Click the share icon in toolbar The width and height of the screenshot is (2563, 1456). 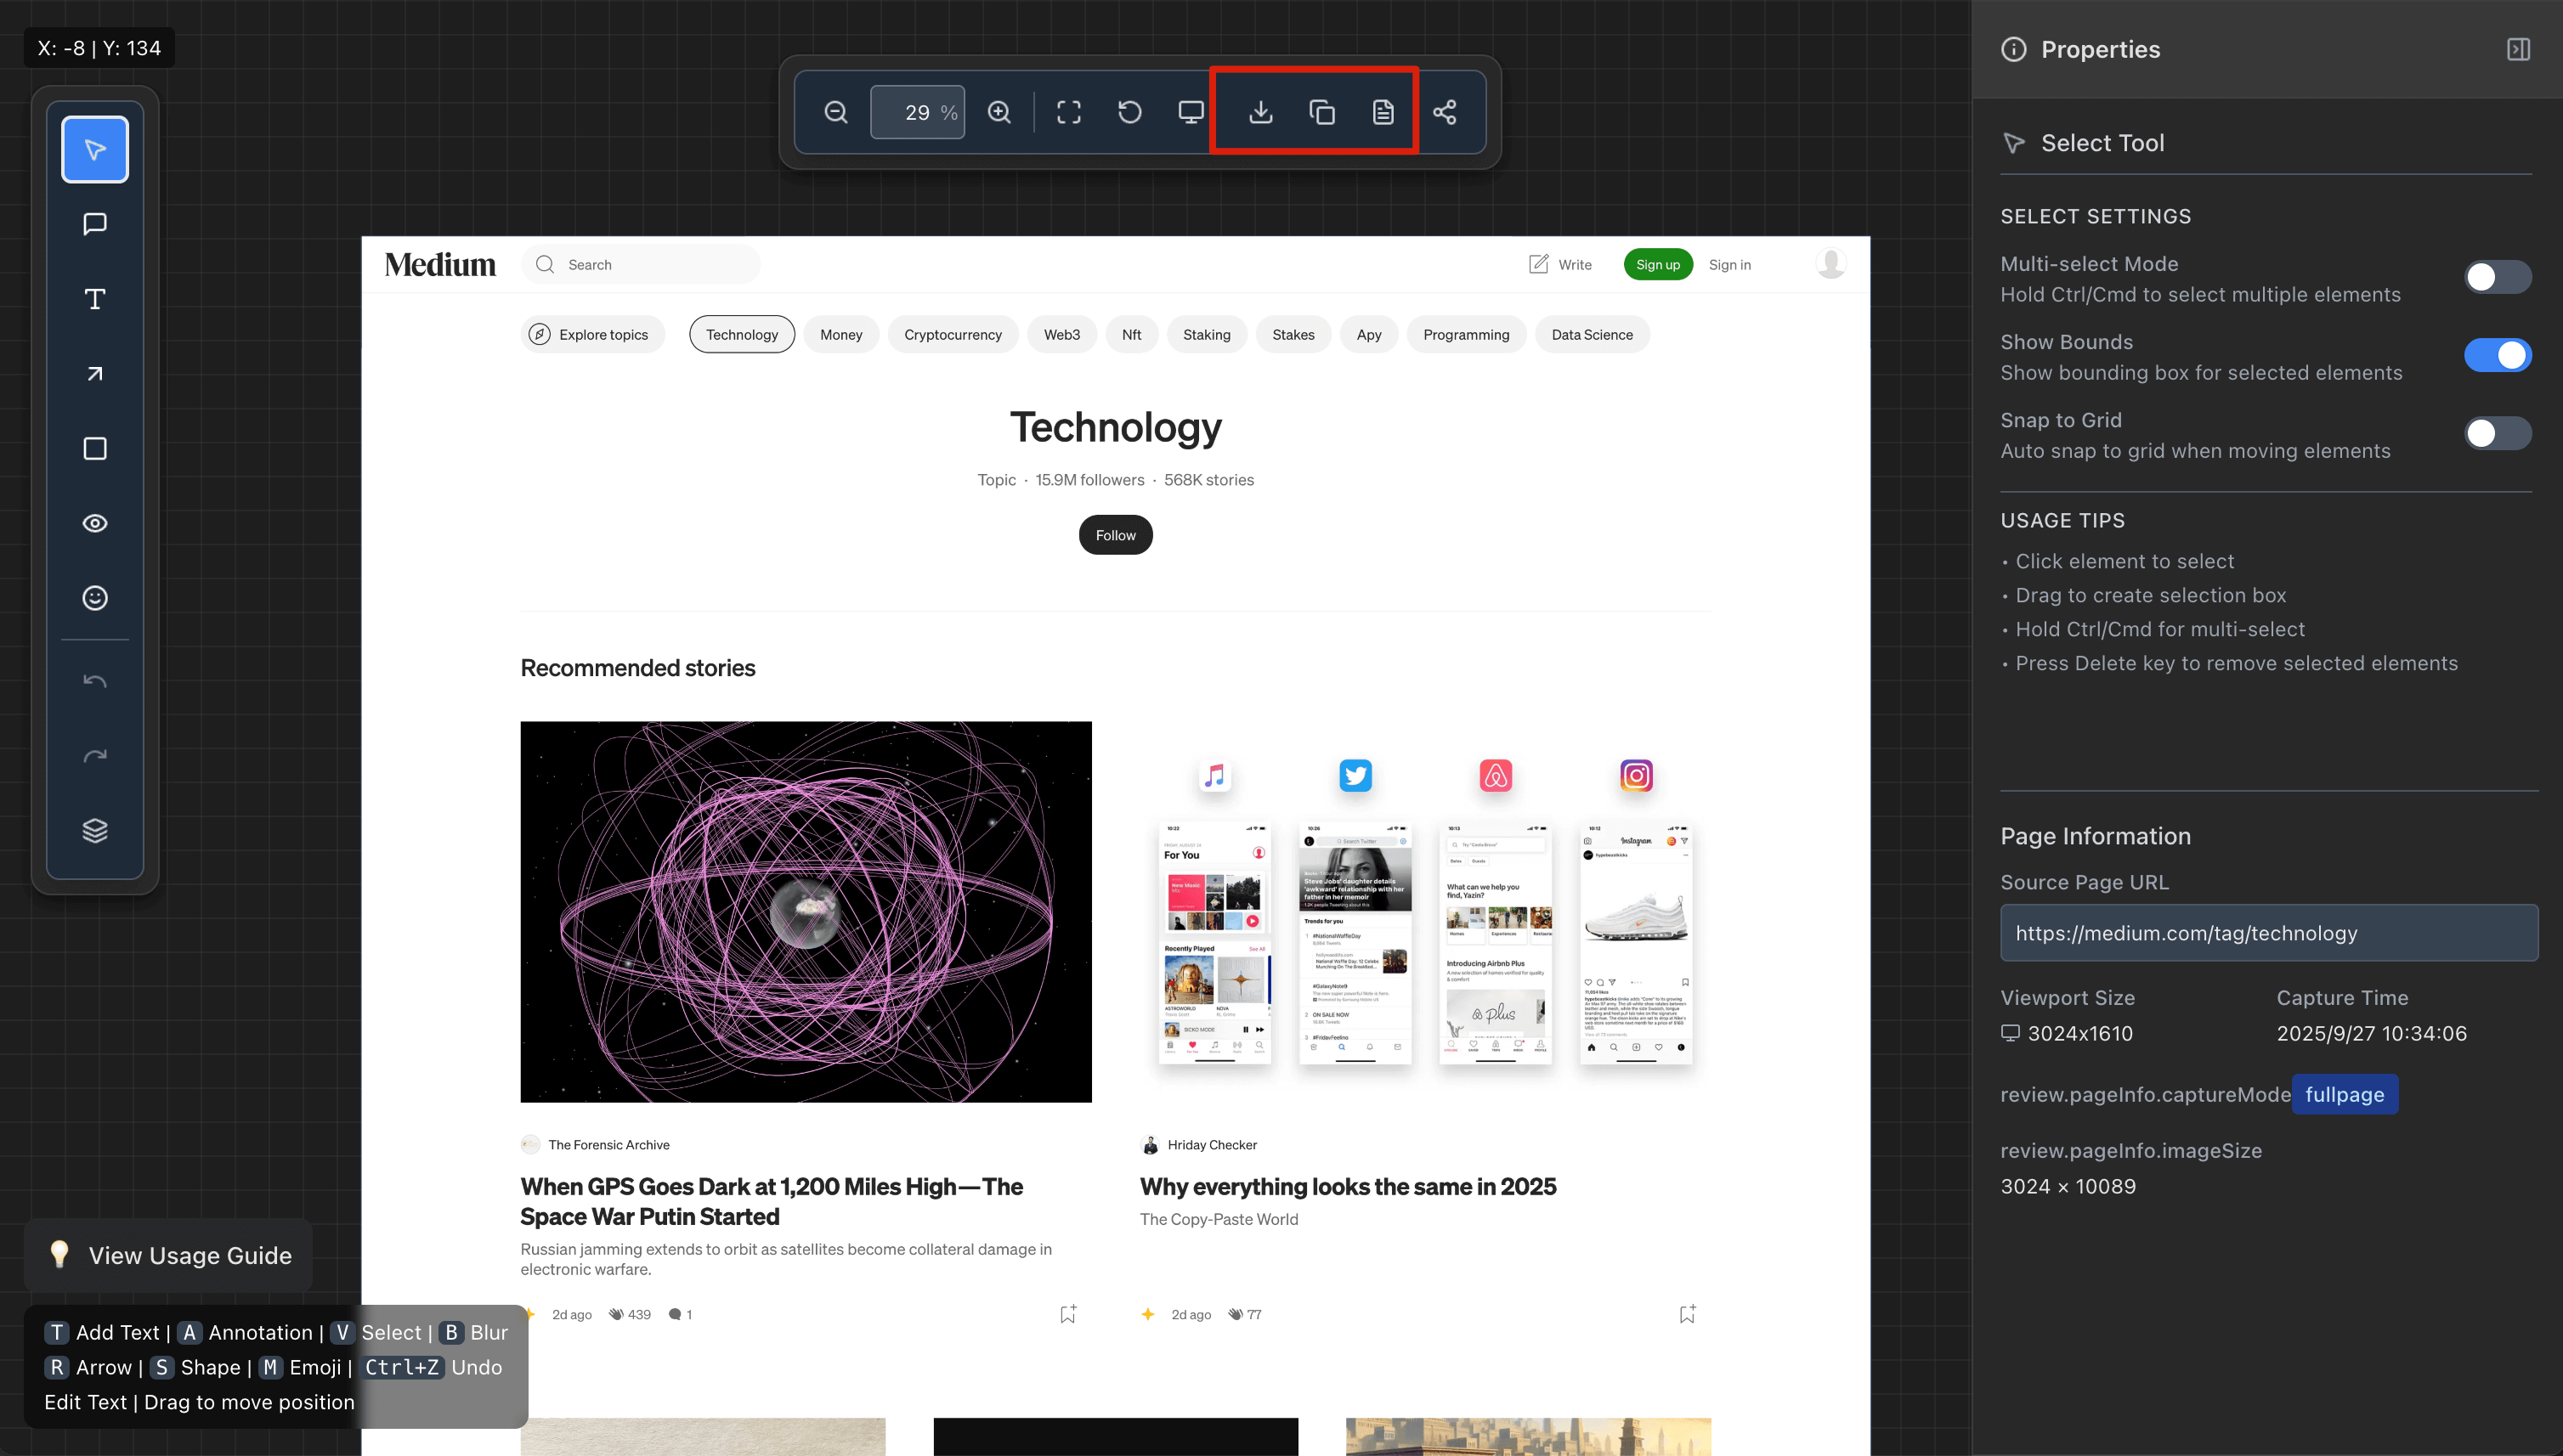[1444, 112]
